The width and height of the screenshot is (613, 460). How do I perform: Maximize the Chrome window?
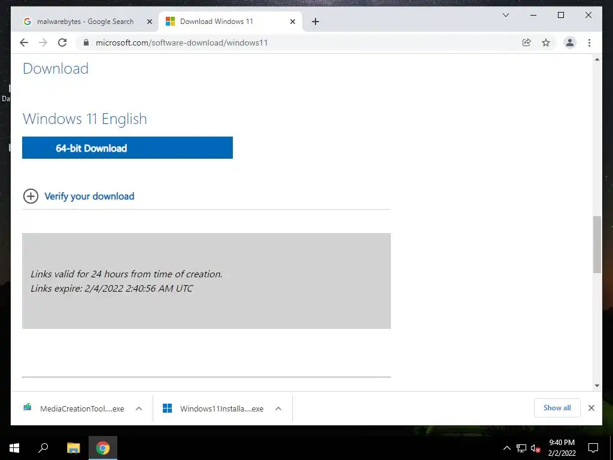pyautogui.click(x=560, y=15)
